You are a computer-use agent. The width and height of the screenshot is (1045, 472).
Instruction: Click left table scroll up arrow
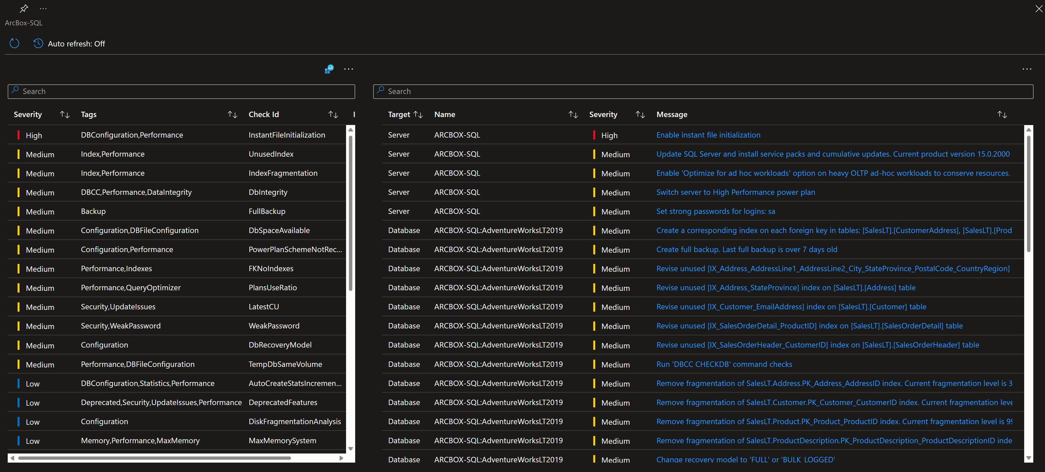tap(351, 130)
